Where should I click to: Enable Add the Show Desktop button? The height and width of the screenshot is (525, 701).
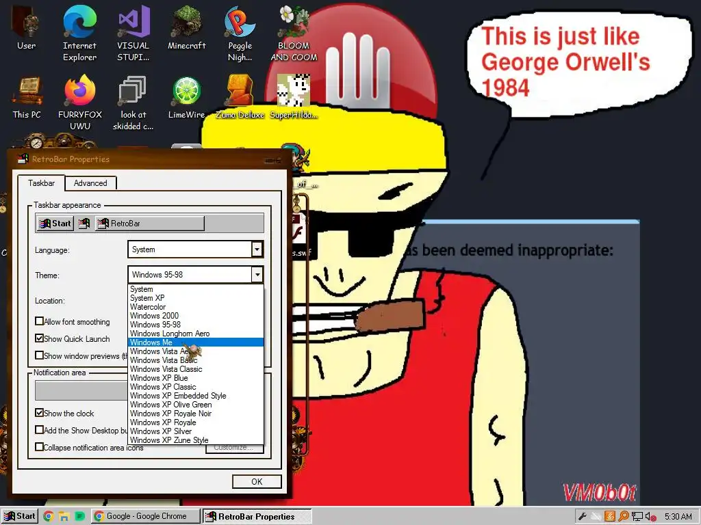point(39,430)
